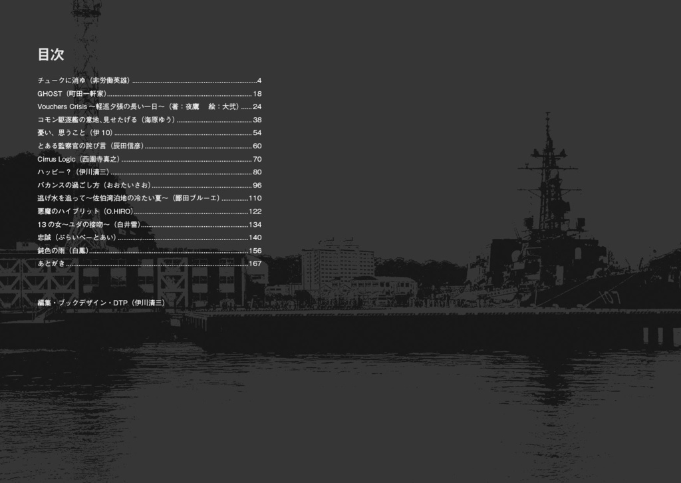Click page number 4 for the first chapter
Image resolution: width=681 pixels, height=483 pixels.
pos(260,81)
